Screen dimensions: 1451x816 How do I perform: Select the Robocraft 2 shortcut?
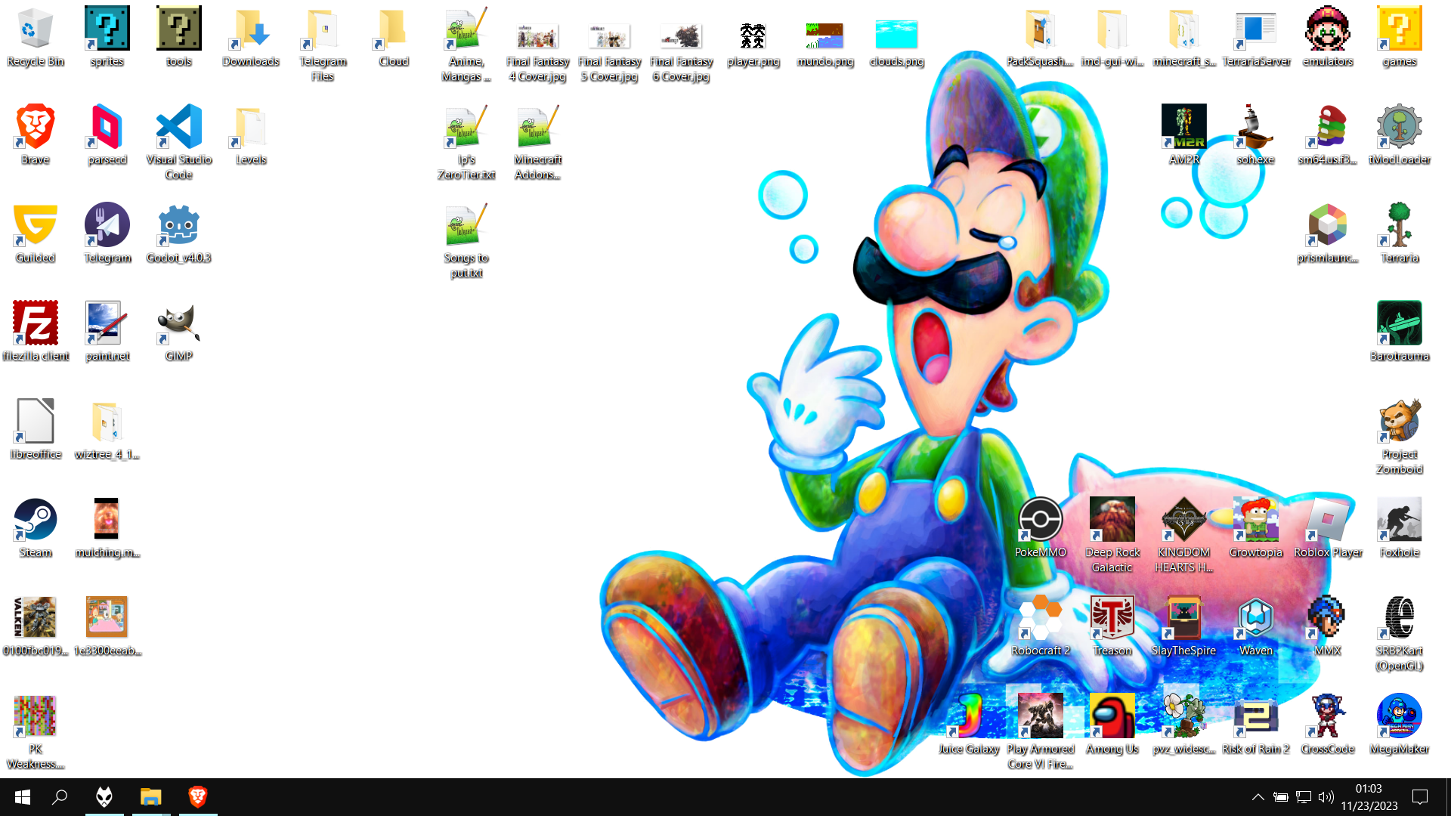(x=1040, y=626)
